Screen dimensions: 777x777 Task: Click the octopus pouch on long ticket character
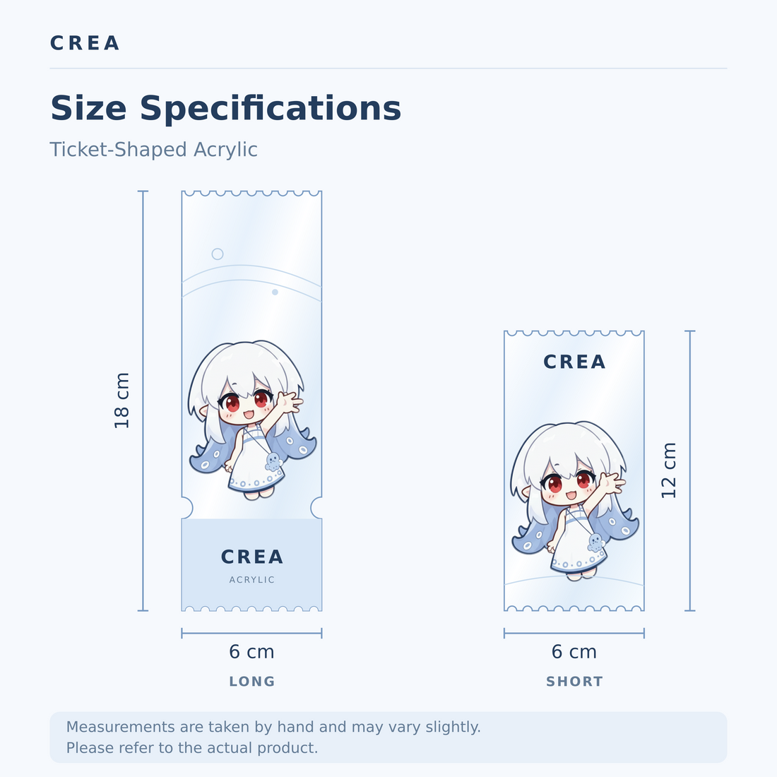(x=273, y=462)
